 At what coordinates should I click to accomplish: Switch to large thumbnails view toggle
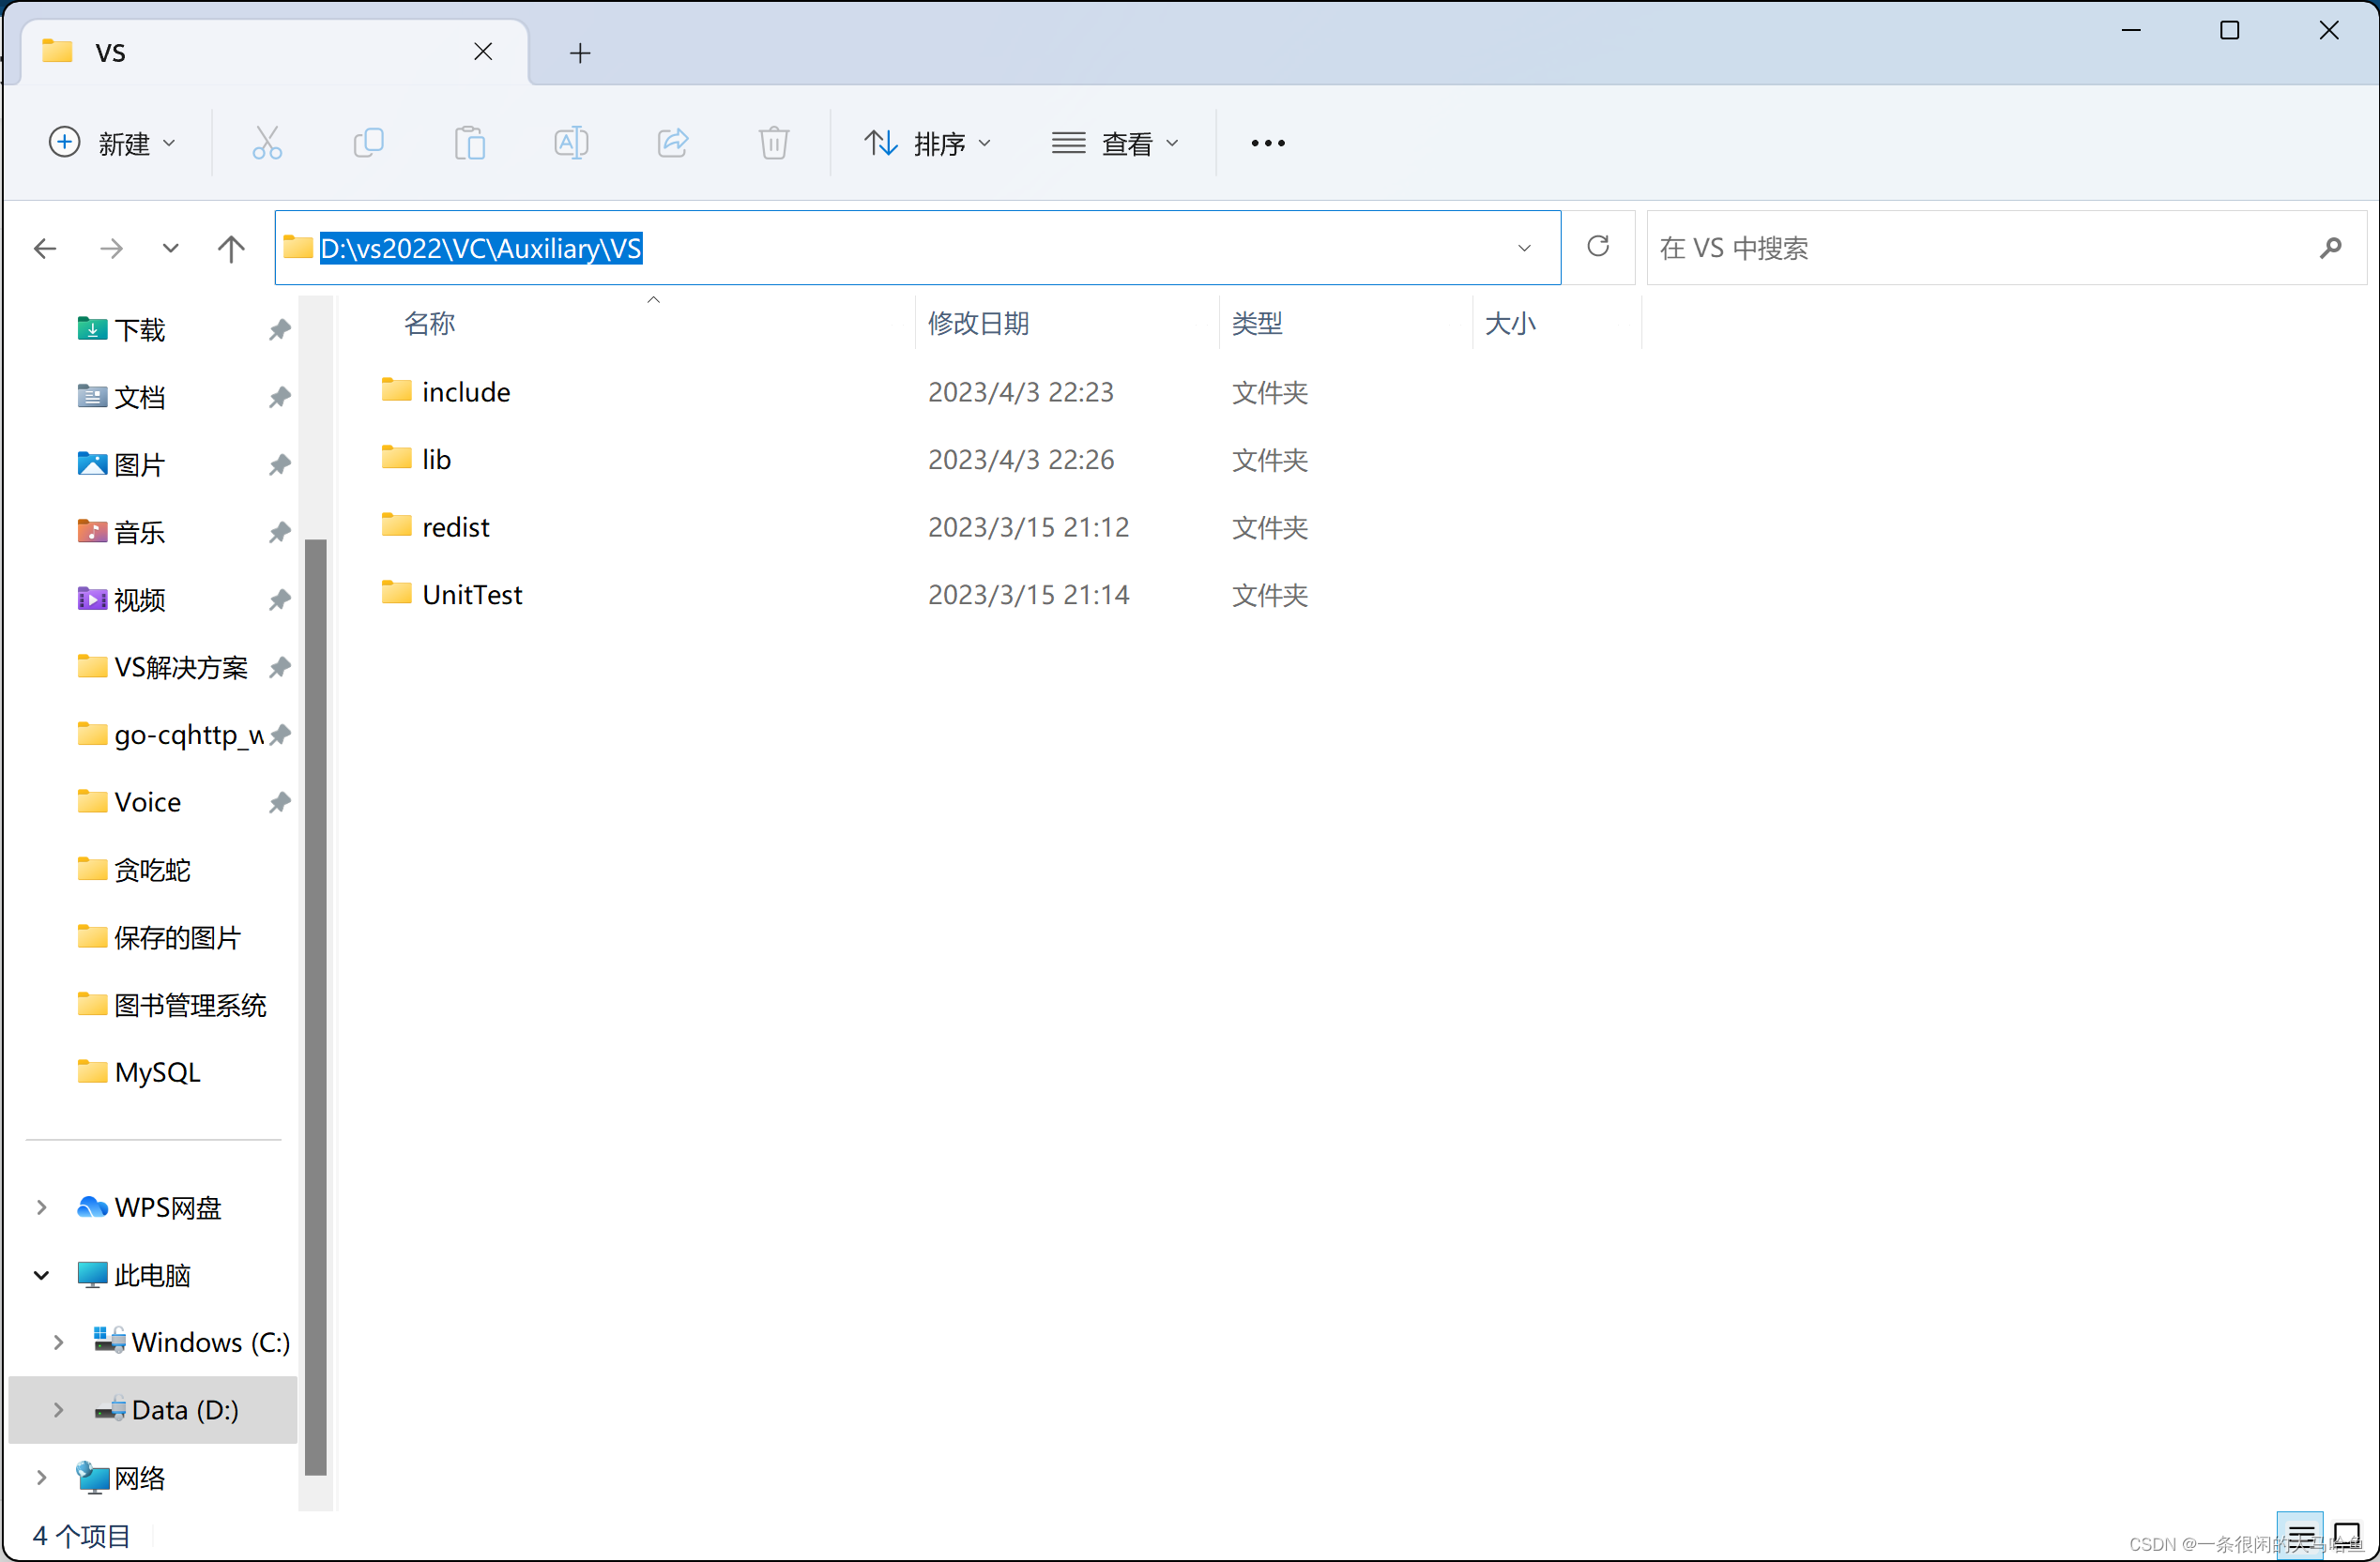[2346, 1534]
